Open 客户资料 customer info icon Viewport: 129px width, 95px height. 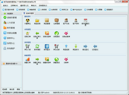coord(76,22)
